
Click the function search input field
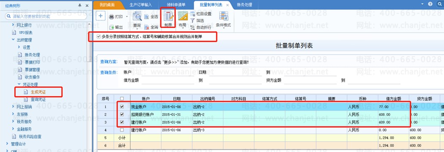pyautogui.click(x=46, y=16)
